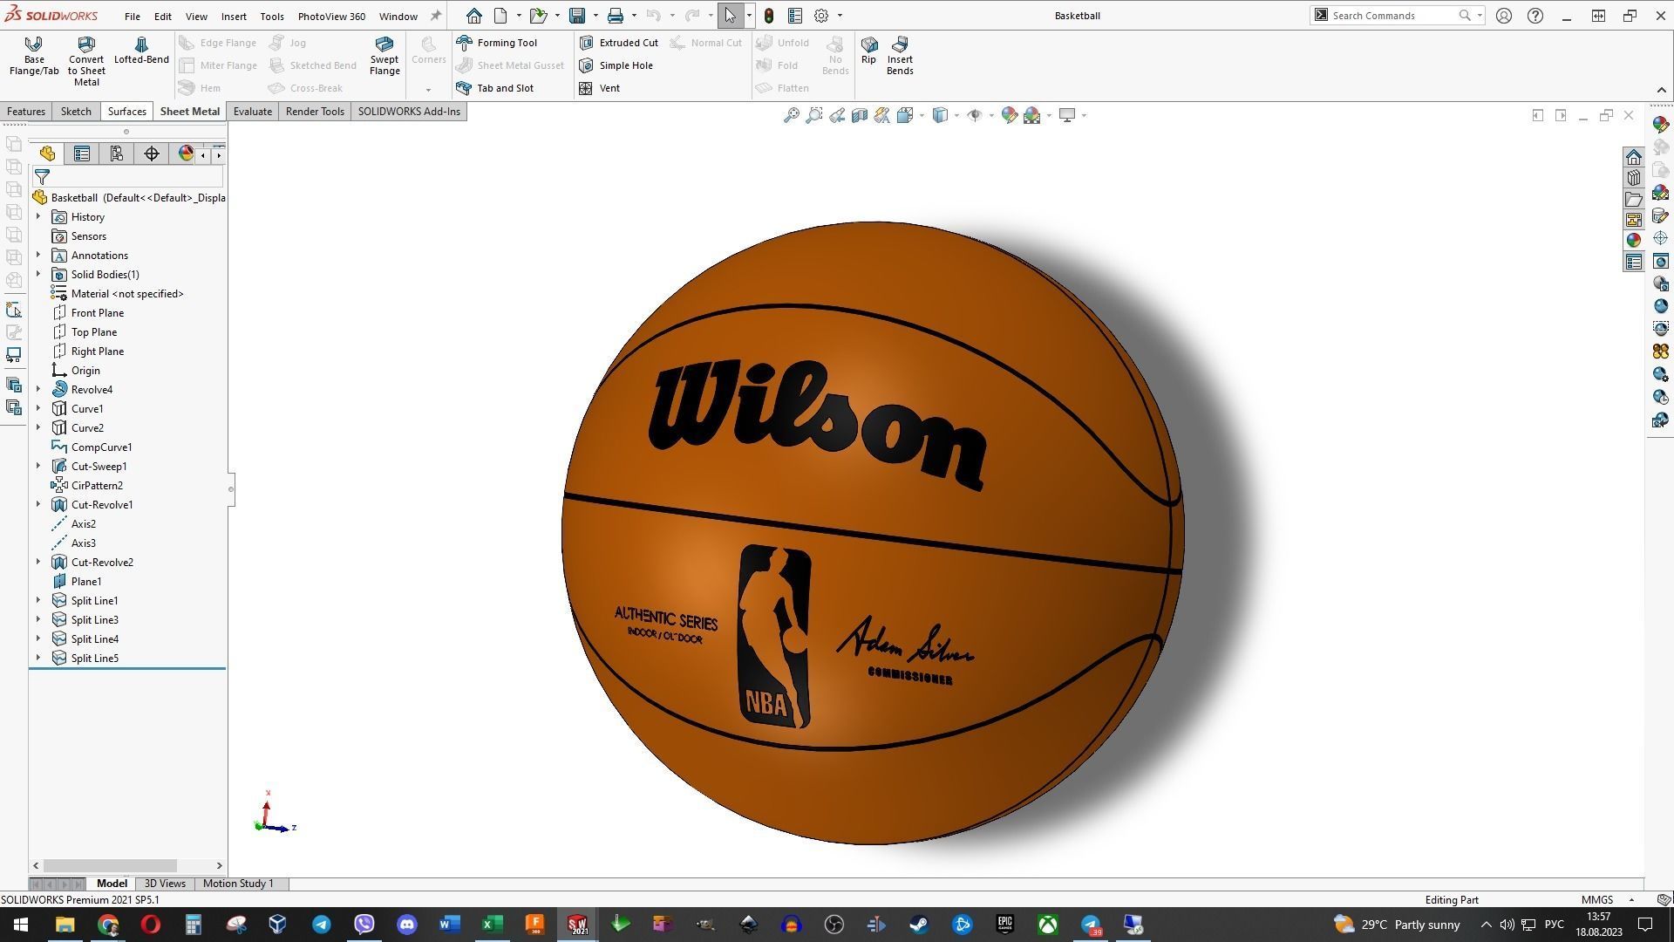1674x942 pixels.
Task: Open the Options gear dropdown arrow
Action: click(x=840, y=16)
